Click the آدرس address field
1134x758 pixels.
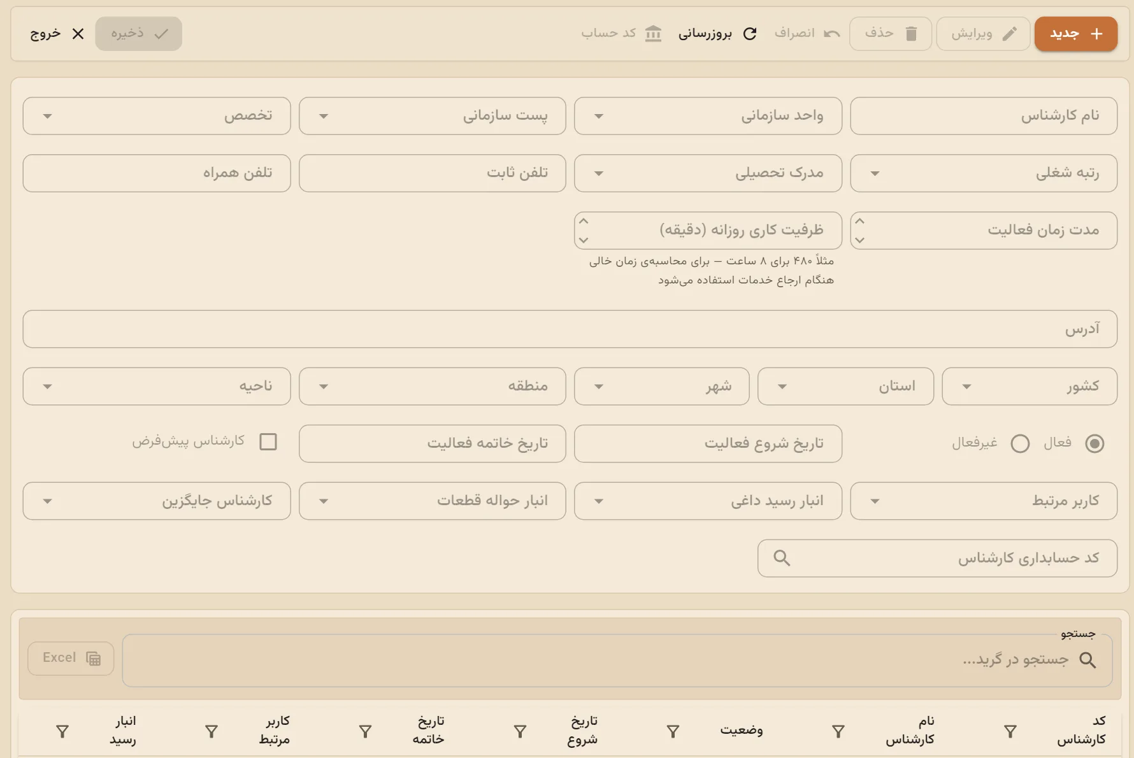point(570,329)
